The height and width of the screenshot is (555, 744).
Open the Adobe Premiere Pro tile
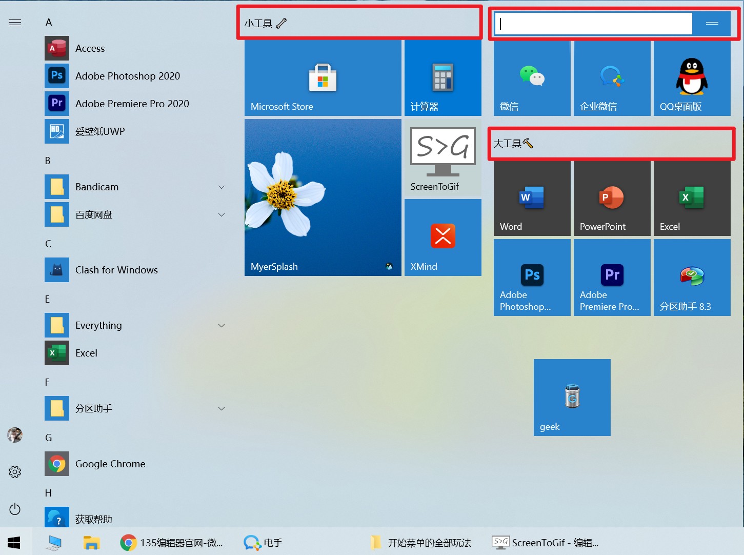pos(612,278)
